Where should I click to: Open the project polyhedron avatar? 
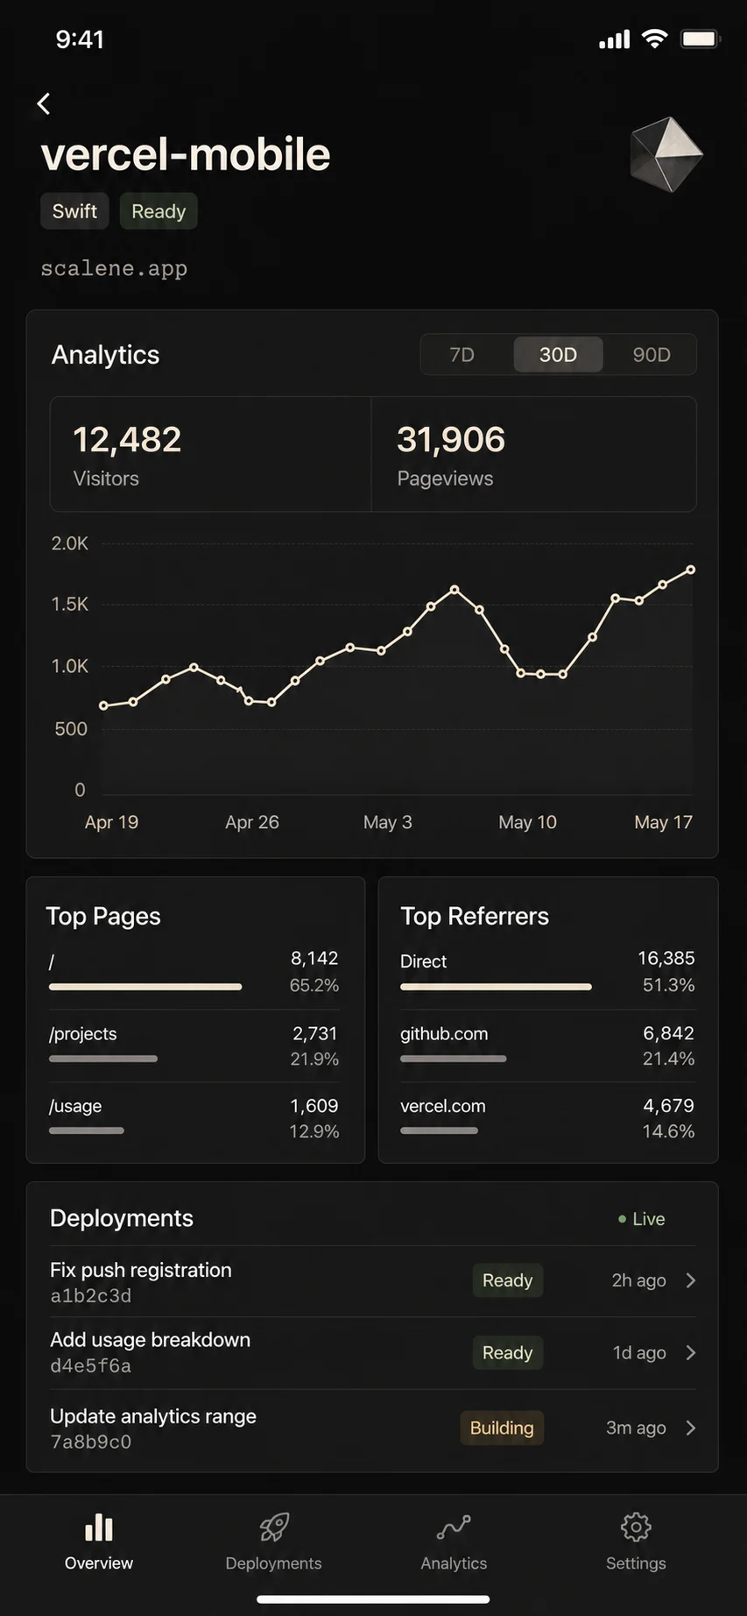click(666, 154)
